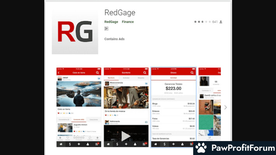Click the home icon in the first screenshot
The image size is (276, 155).
pos(61,144)
